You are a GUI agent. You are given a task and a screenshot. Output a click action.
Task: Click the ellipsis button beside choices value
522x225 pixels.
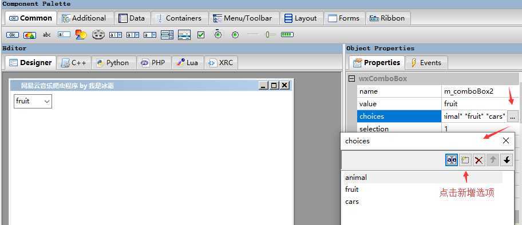513,116
